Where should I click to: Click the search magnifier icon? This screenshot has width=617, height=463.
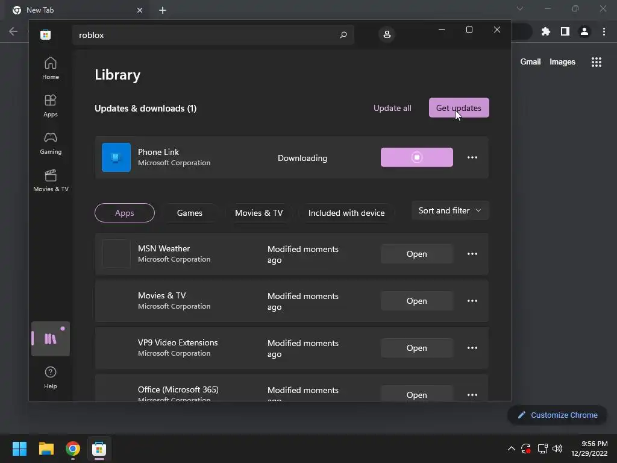click(343, 34)
